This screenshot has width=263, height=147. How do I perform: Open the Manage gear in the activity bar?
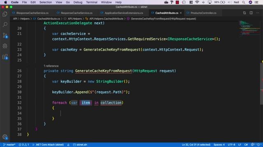click(x=5, y=137)
